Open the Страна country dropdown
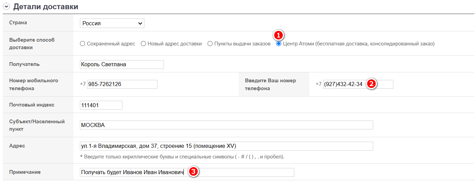 (112, 23)
